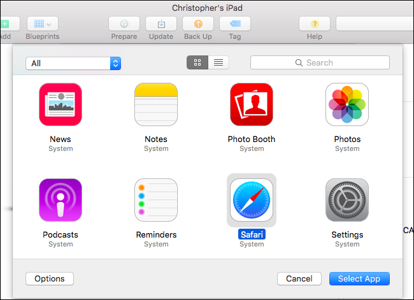Cancel the app selection dialog
Image resolution: width=414 pixels, height=300 pixels.
[x=299, y=278]
